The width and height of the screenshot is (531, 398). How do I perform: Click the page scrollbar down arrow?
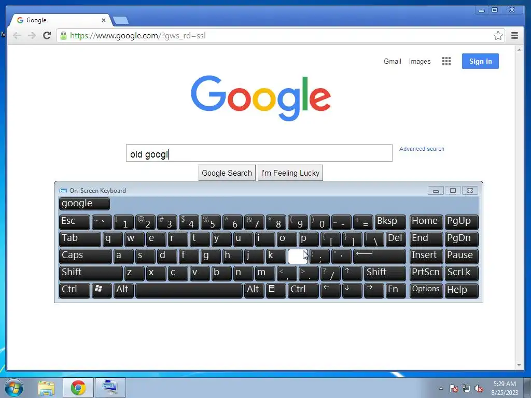tap(519, 365)
